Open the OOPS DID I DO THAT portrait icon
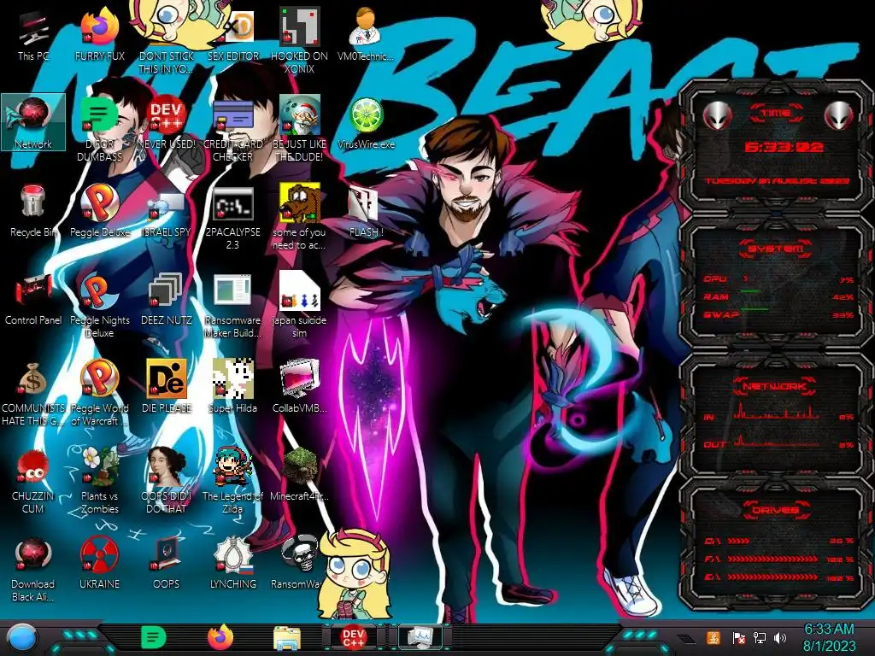 click(167, 481)
